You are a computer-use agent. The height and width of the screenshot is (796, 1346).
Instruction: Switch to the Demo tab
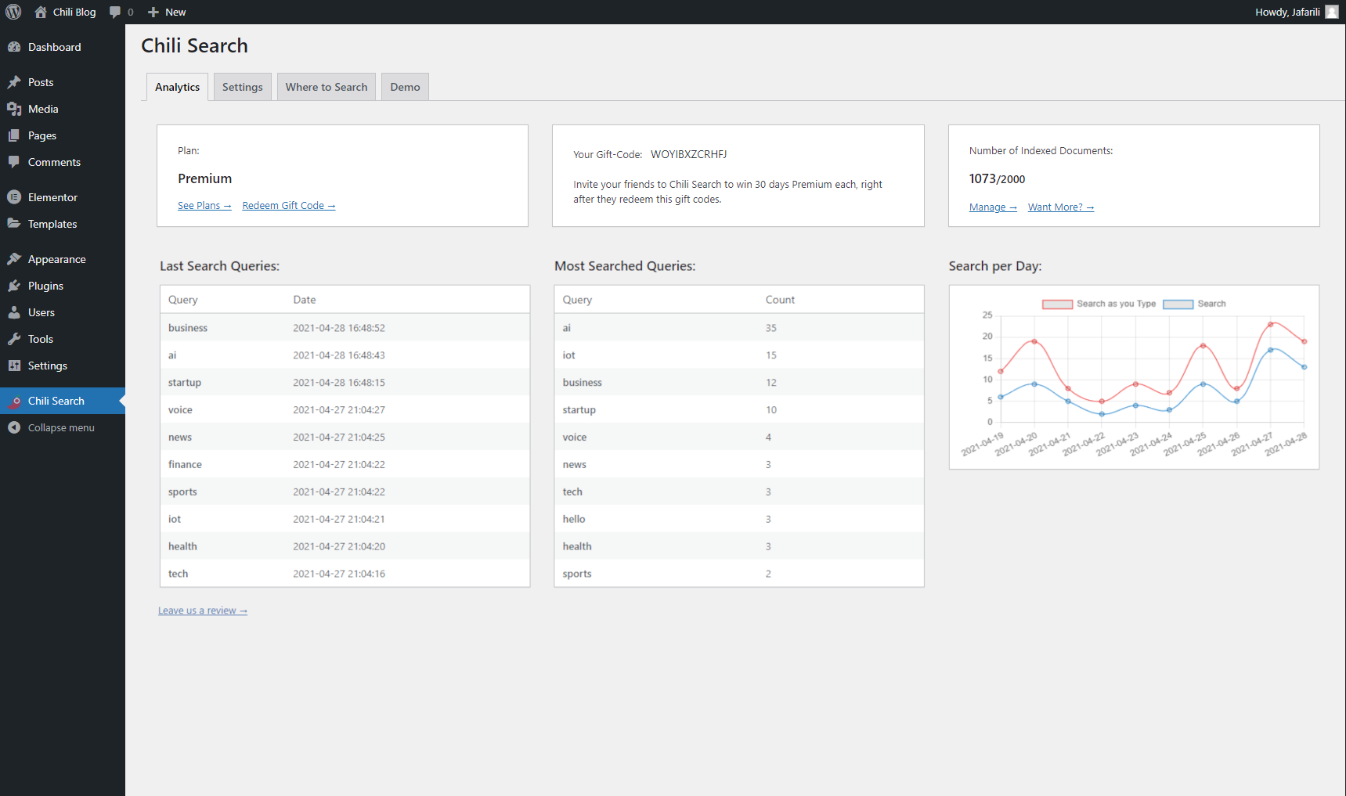coord(406,87)
